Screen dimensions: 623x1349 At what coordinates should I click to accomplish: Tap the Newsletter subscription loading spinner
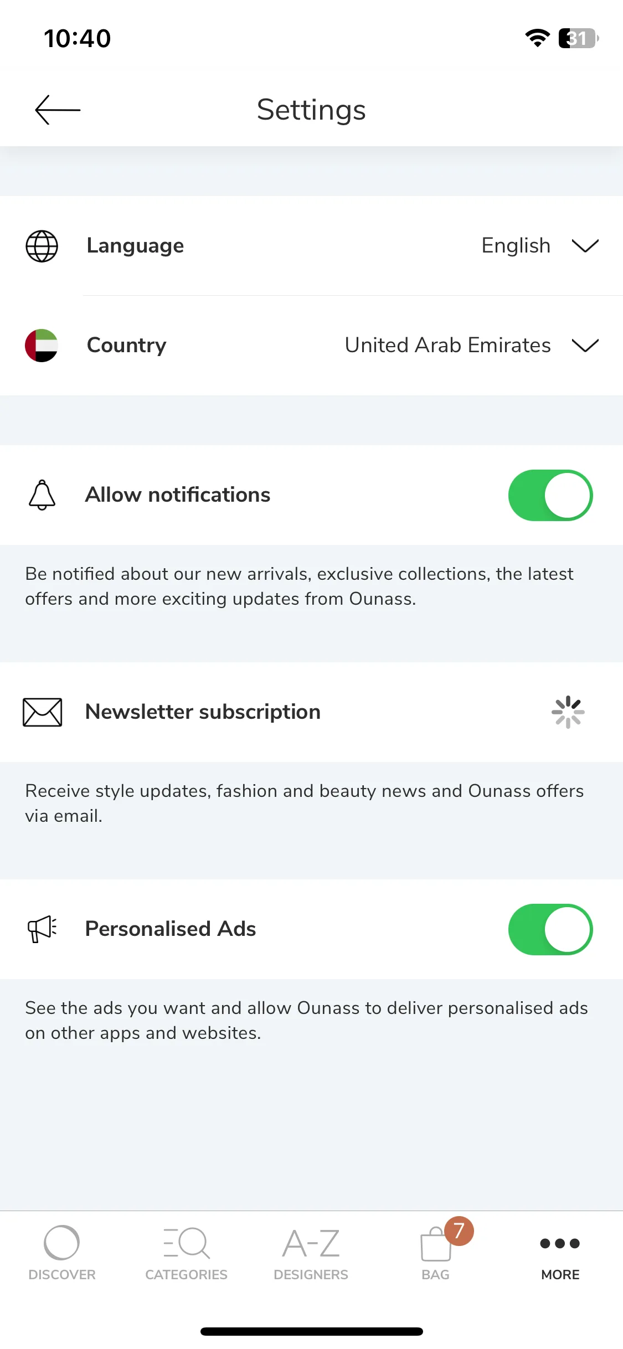click(568, 712)
